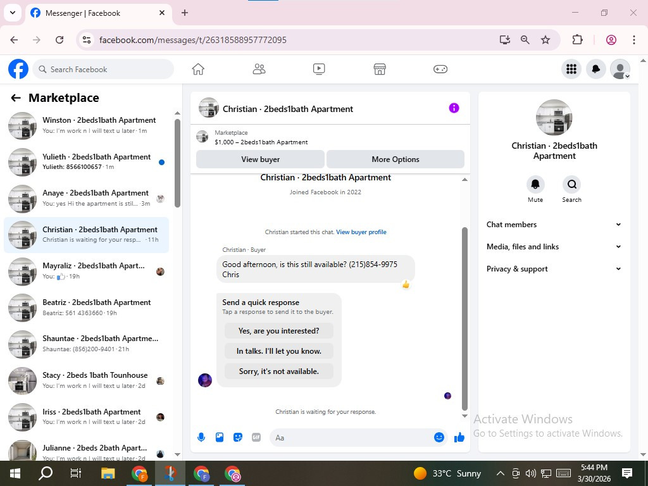The image size is (648, 486).
Task: Click the View buyer button
Action: (260, 159)
